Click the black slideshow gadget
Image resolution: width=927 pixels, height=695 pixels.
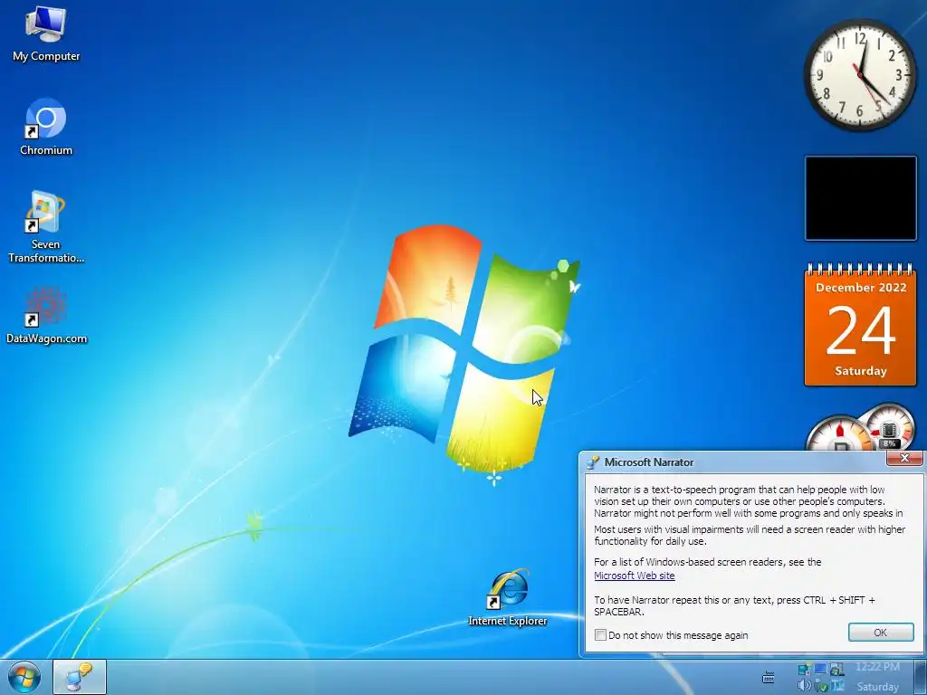[861, 198]
